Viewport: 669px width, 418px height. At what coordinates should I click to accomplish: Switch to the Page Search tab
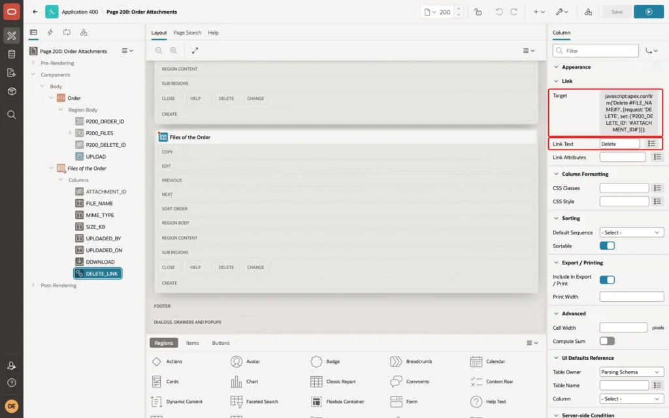187,33
